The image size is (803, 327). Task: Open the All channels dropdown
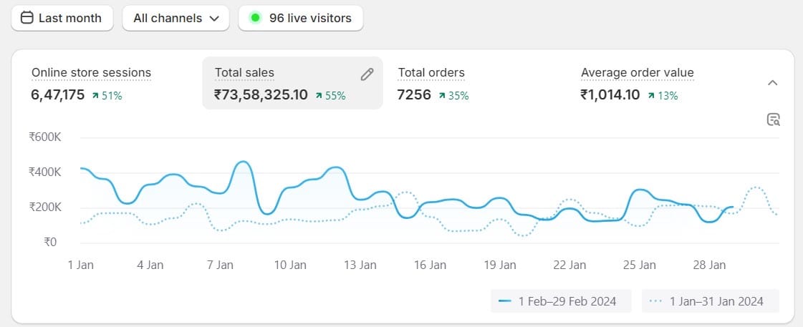tap(175, 18)
